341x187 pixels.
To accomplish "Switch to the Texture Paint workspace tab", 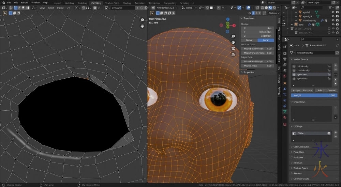I will tap(112, 3).
